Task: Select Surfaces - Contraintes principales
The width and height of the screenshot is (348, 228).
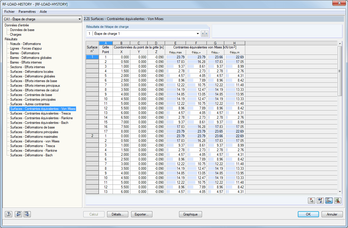Action: [33, 99]
